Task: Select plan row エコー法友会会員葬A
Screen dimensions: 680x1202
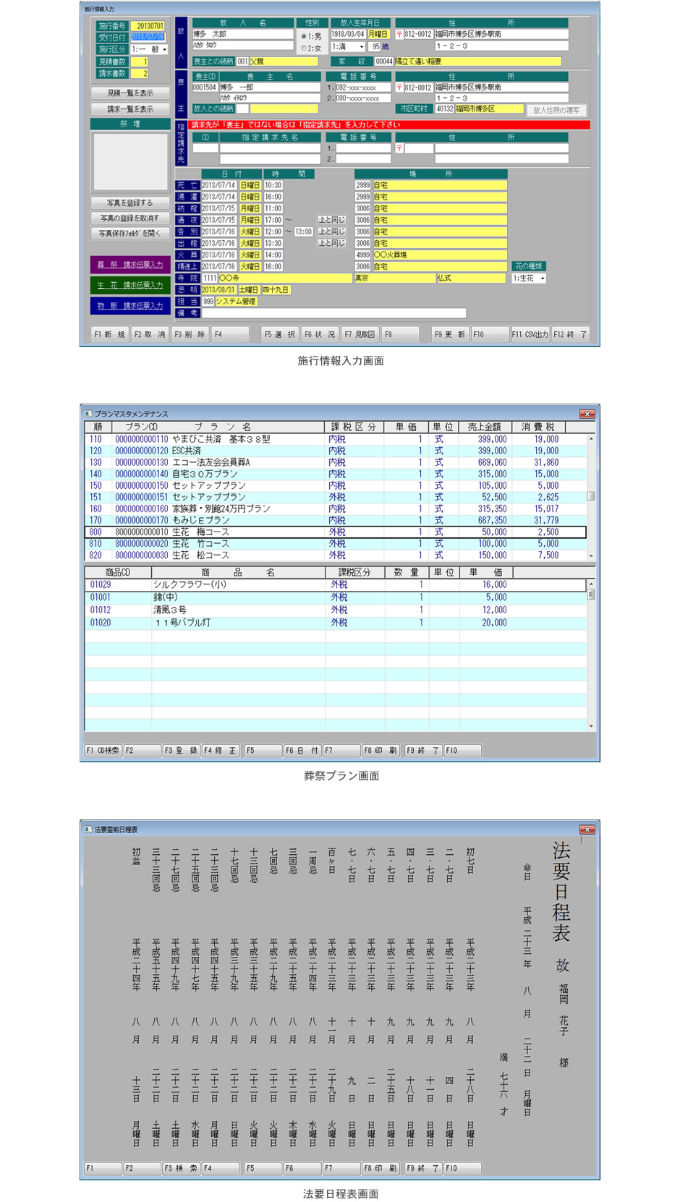Action: click(x=335, y=462)
